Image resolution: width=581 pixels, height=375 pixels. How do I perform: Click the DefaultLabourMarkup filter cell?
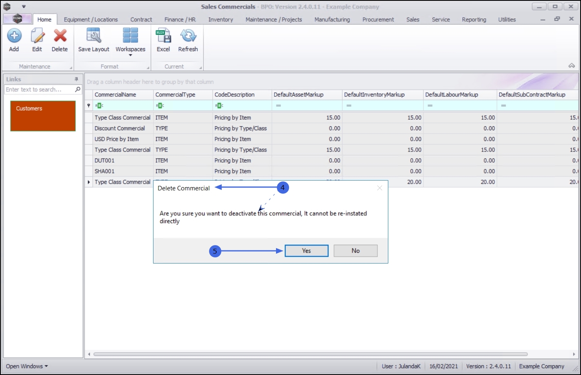(460, 105)
